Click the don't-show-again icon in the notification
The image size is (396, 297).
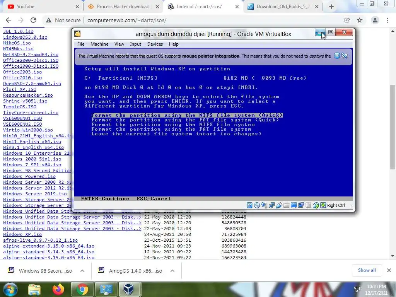344,56
